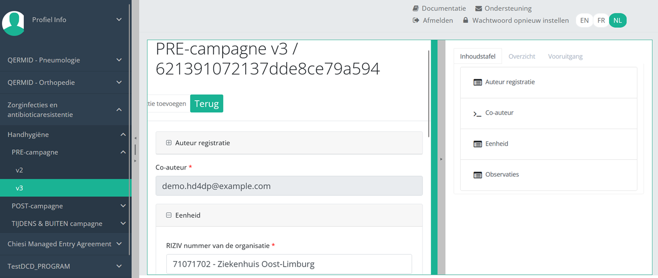658x278 pixels.
Task: Select the NL language option
Action: (617, 20)
